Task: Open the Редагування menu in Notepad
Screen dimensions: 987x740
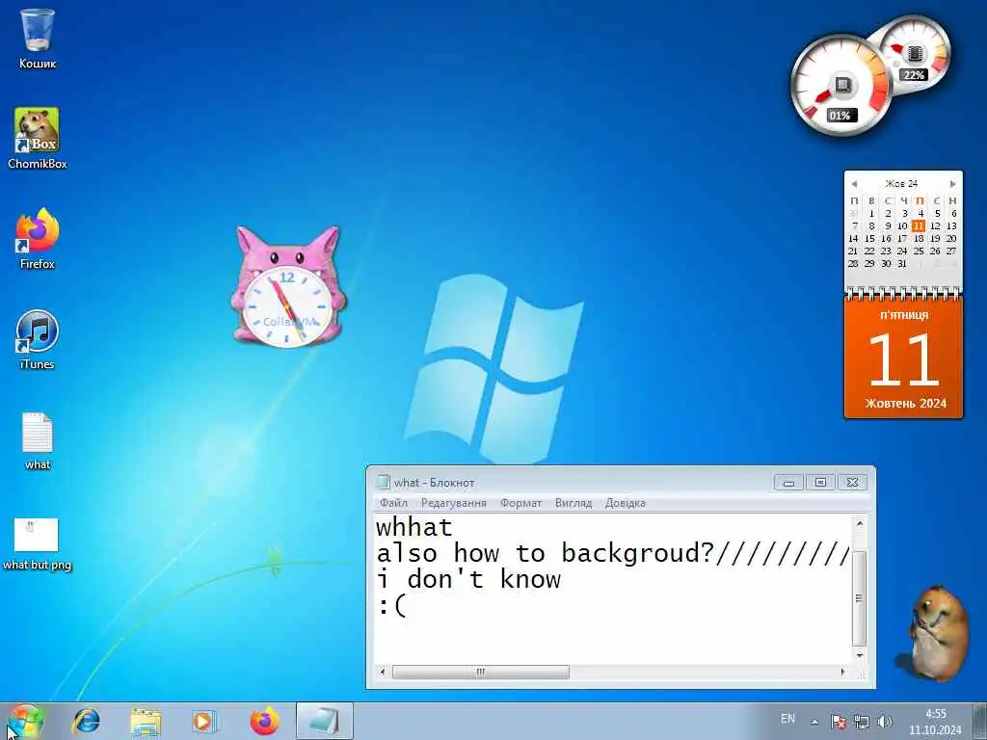Action: pos(453,503)
